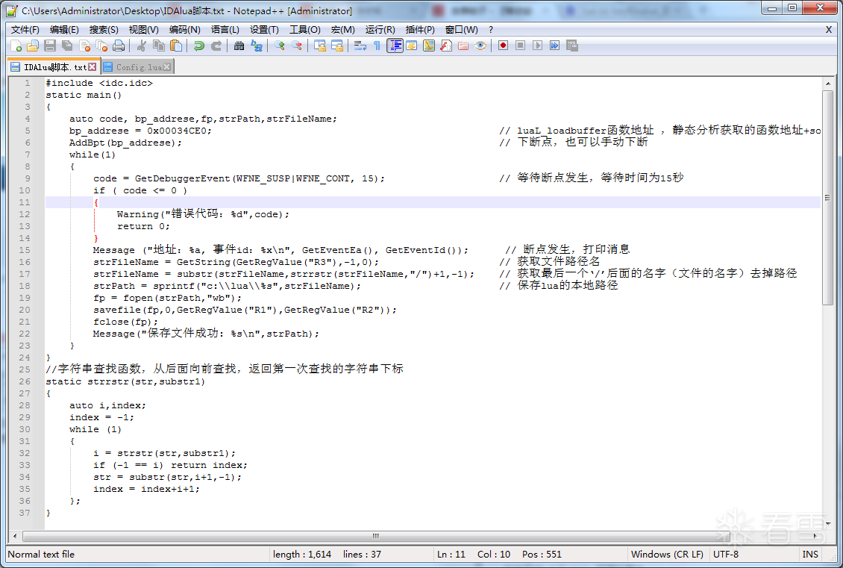
Task: Open the 文件(F) menu
Action: click(25, 30)
